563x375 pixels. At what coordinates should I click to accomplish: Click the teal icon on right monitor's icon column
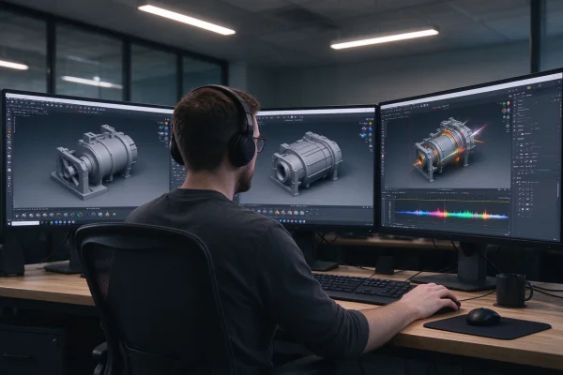504,116
